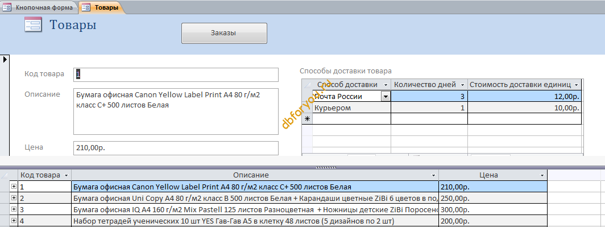Click the Код товара cell with value 3
This screenshot has width=605, height=227.
point(45,209)
